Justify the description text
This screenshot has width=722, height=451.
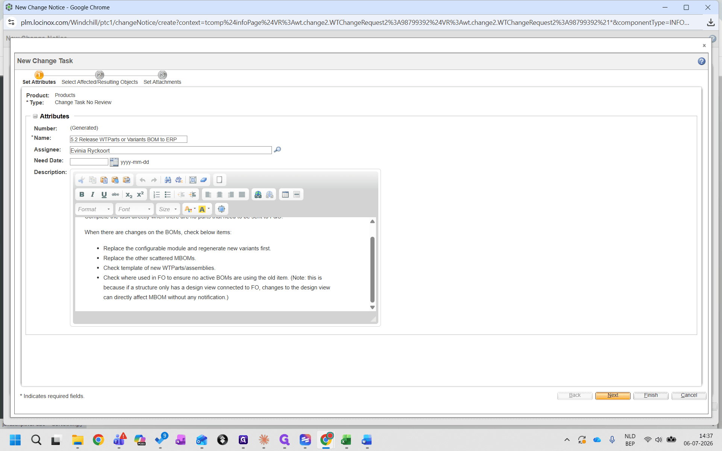[x=242, y=195]
